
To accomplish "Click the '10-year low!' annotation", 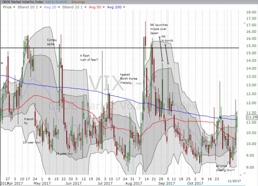I will tap(31, 143).
